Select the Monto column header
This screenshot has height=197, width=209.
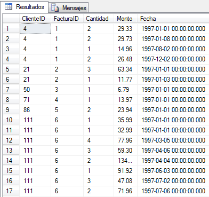125,19
